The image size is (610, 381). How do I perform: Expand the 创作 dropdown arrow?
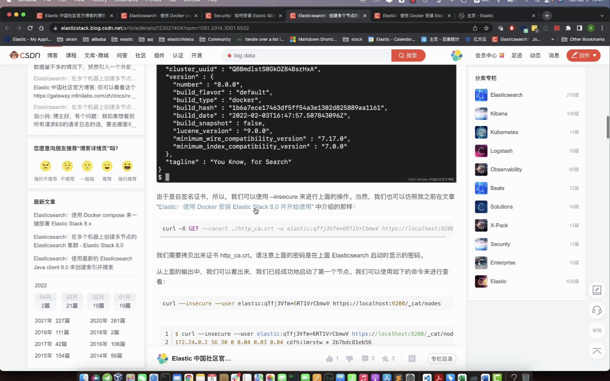click(x=595, y=56)
